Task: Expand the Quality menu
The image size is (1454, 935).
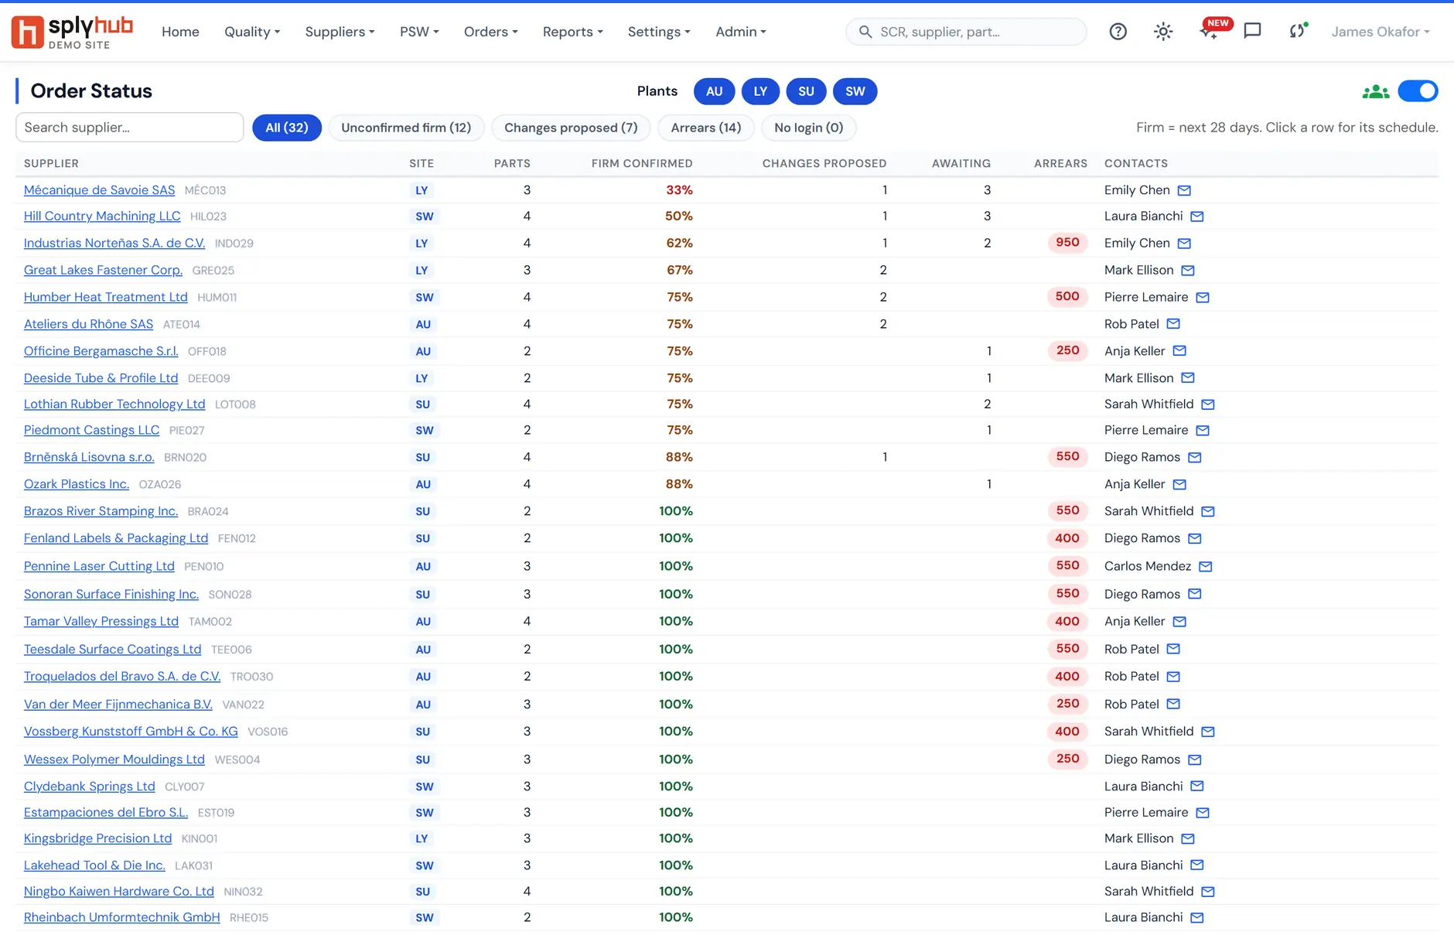Action: [x=252, y=32]
